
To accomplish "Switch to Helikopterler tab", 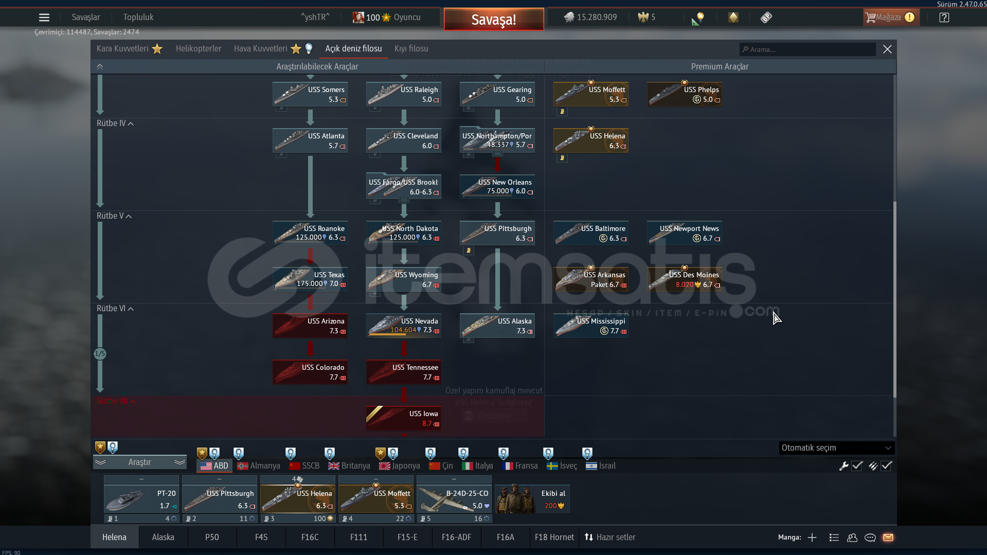I will tap(199, 49).
